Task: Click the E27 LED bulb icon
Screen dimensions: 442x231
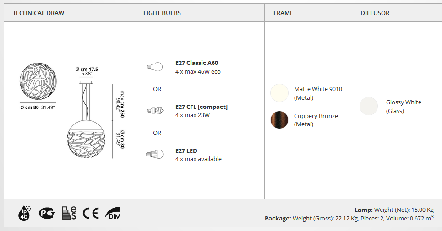Action: [x=155, y=154]
